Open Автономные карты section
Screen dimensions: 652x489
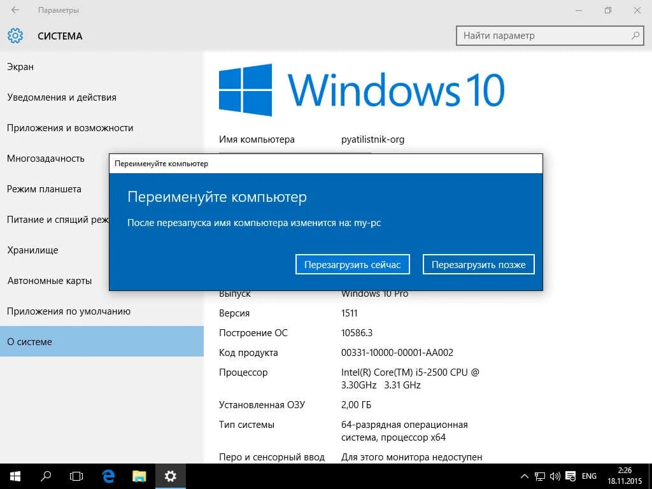point(55,281)
